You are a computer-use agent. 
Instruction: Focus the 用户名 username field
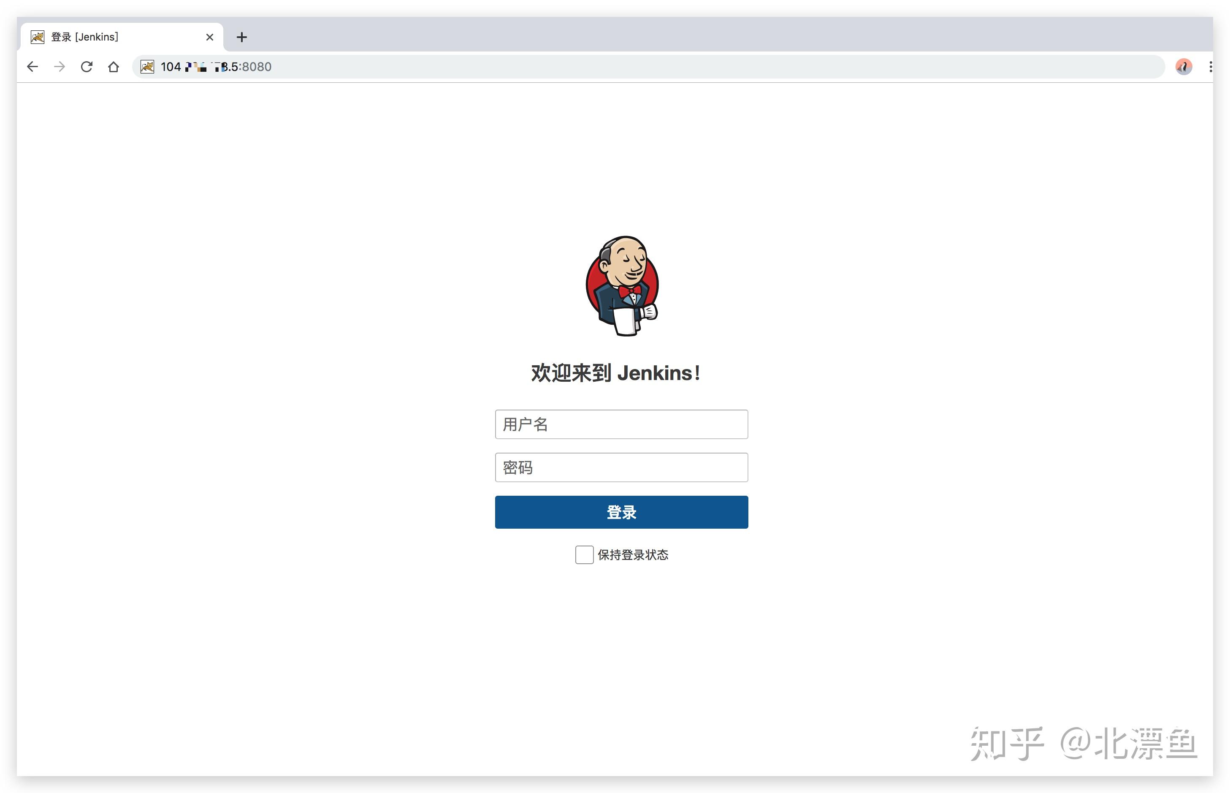pos(621,424)
